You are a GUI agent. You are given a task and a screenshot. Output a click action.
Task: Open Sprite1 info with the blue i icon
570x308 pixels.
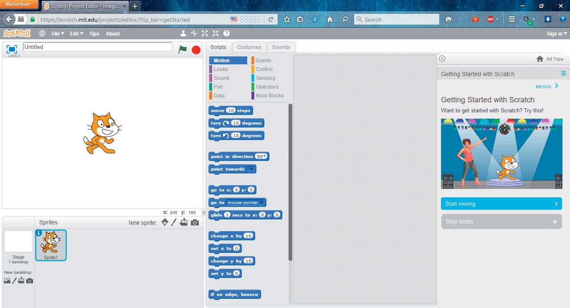point(39,233)
